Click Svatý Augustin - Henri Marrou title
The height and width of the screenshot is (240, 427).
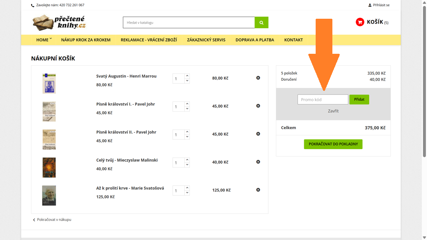coord(126,76)
